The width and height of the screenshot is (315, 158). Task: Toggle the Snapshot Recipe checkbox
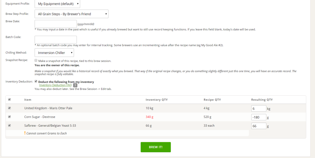[x=36, y=60]
